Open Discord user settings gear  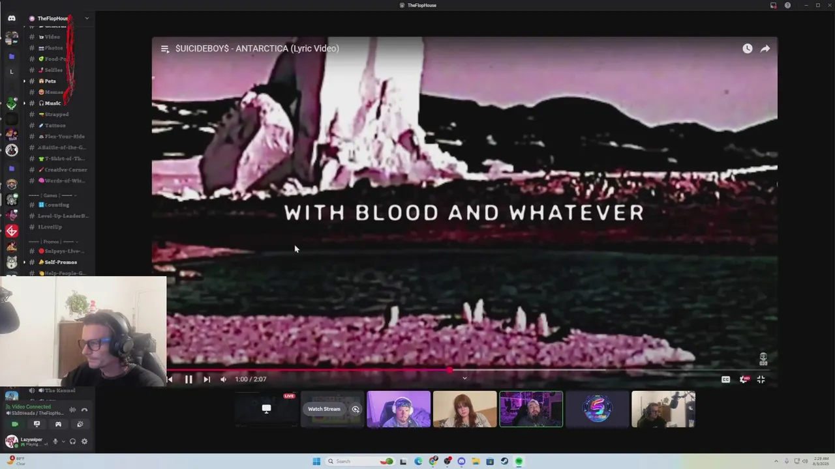(84, 442)
